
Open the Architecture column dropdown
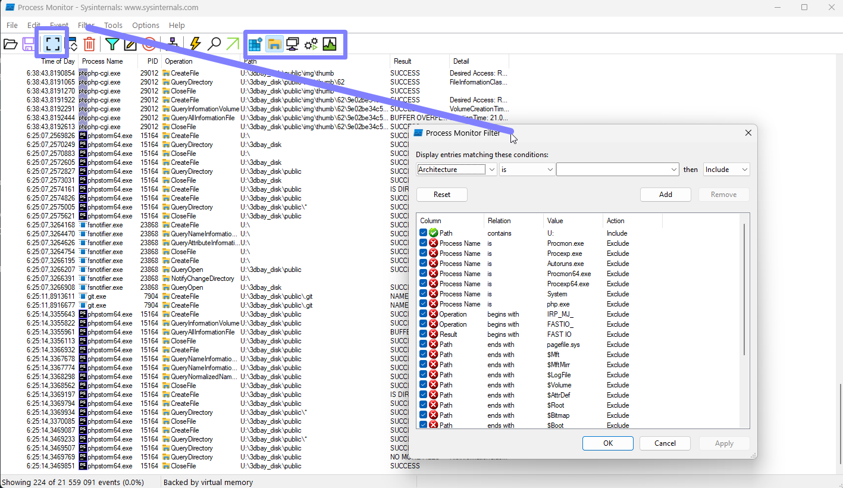pyautogui.click(x=491, y=170)
